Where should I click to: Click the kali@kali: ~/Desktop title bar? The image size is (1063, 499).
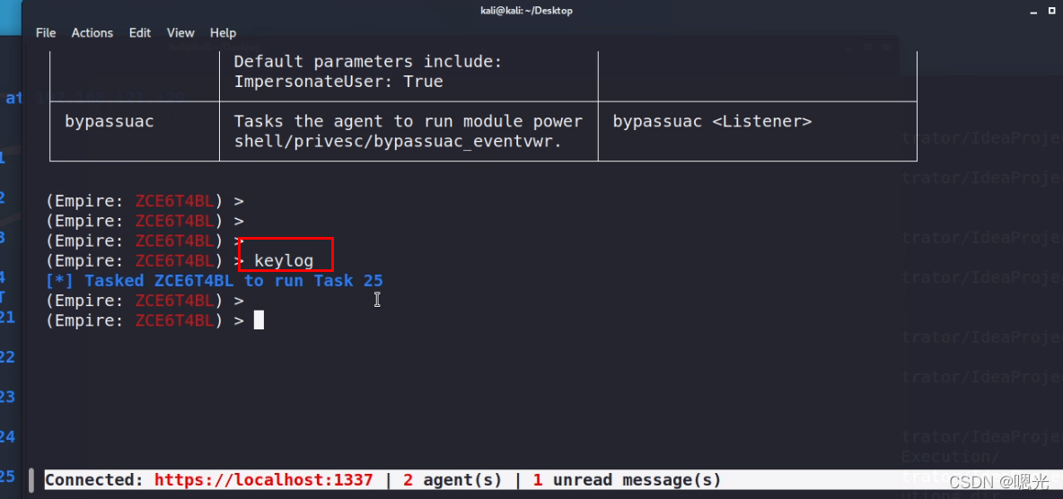(526, 11)
